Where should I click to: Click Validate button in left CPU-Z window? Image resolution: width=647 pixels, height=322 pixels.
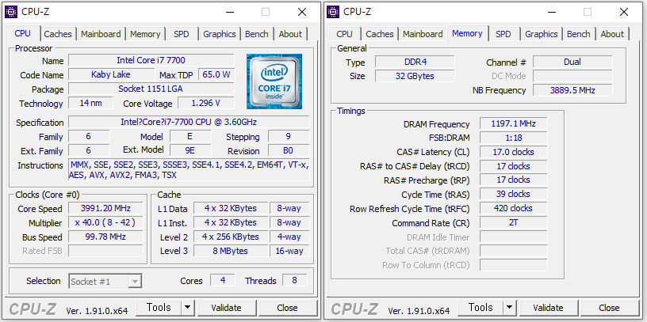226,308
